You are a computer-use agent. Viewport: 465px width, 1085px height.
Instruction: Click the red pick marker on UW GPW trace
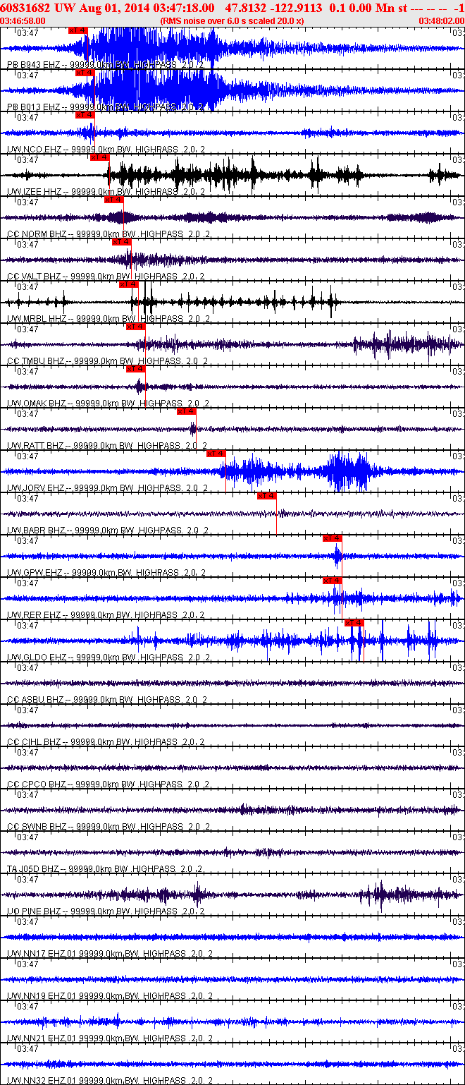pyautogui.click(x=332, y=538)
